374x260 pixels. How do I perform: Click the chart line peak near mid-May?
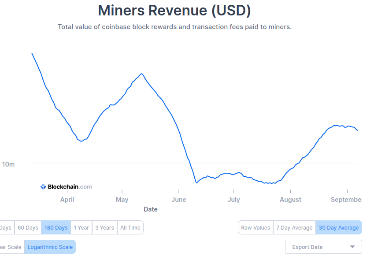click(142, 74)
